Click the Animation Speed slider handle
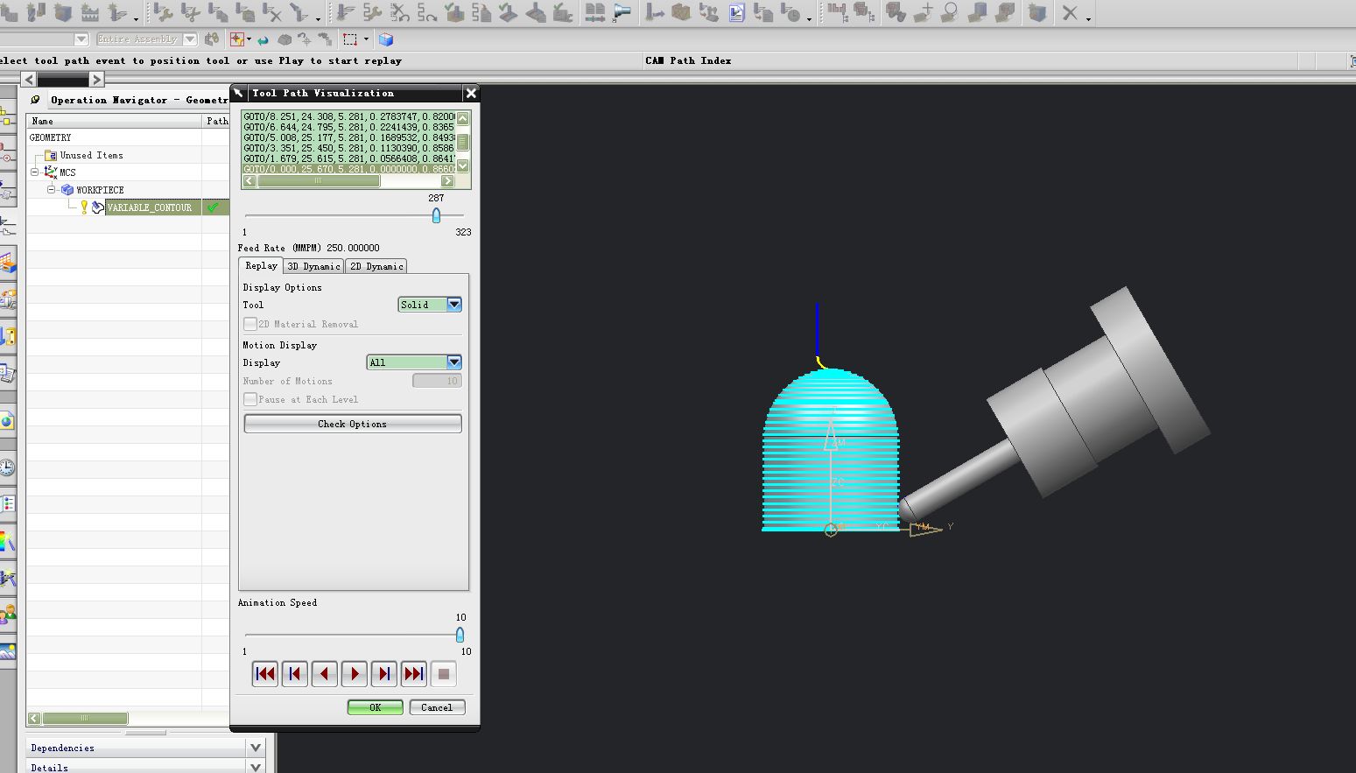This screenshot has width=1356, height=773. coord(460,635)
